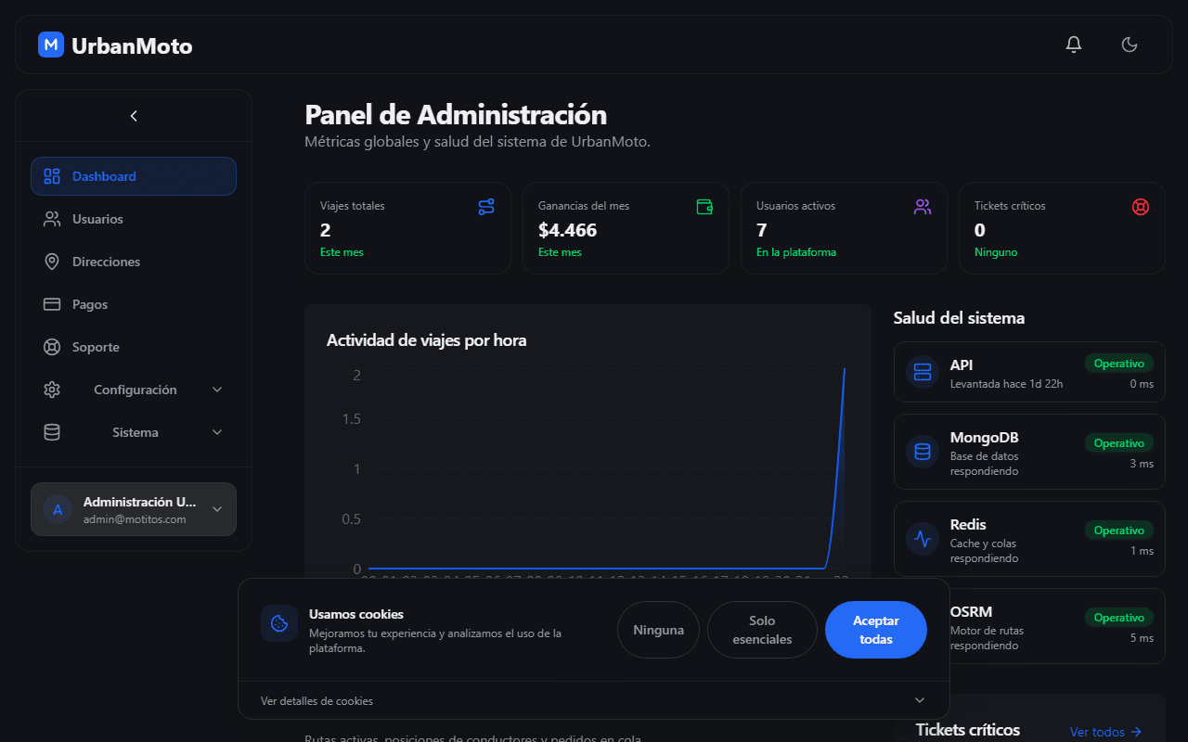
Task: Click the MongoDB database icon
Action: (x=923, y=452)
